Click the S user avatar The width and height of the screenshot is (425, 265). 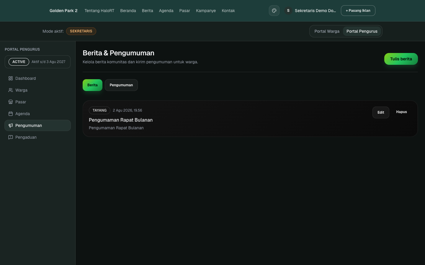pyautogui.click(x=288, y=11)
